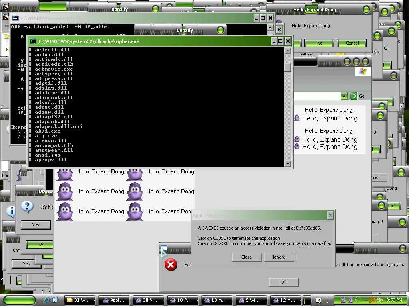The width and height of the screenshot is (409, 306).
Task: Click the ARP window's scrollbar up arrow
Action: point(270,27)
